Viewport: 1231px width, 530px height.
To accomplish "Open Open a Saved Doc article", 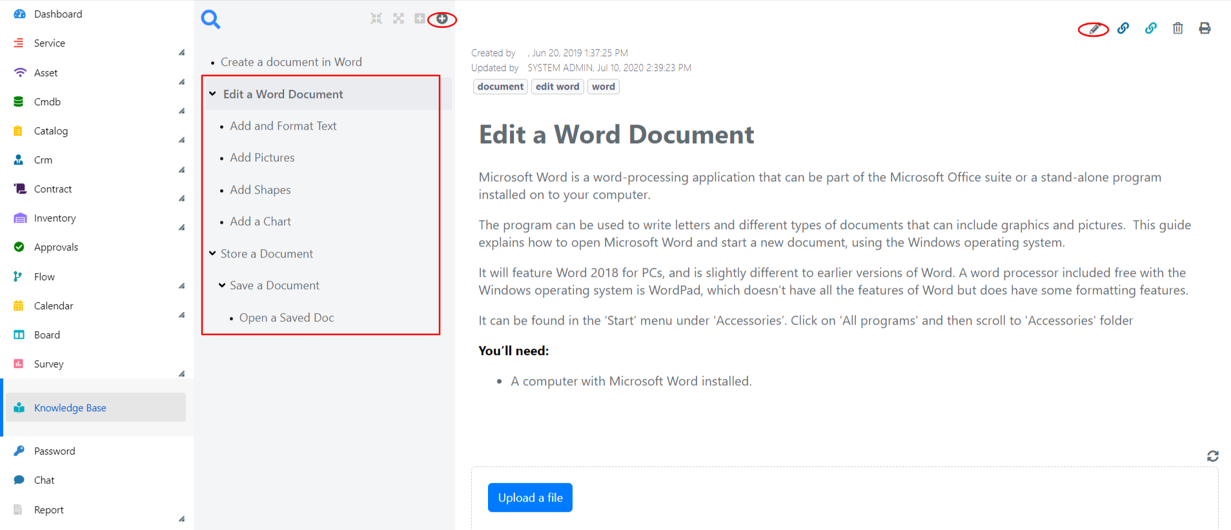I will point(287,318).
